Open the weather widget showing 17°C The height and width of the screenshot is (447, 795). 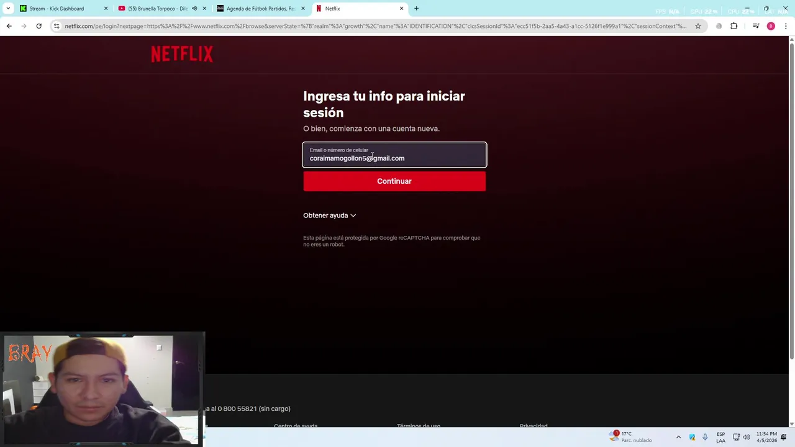click(631, 437)
